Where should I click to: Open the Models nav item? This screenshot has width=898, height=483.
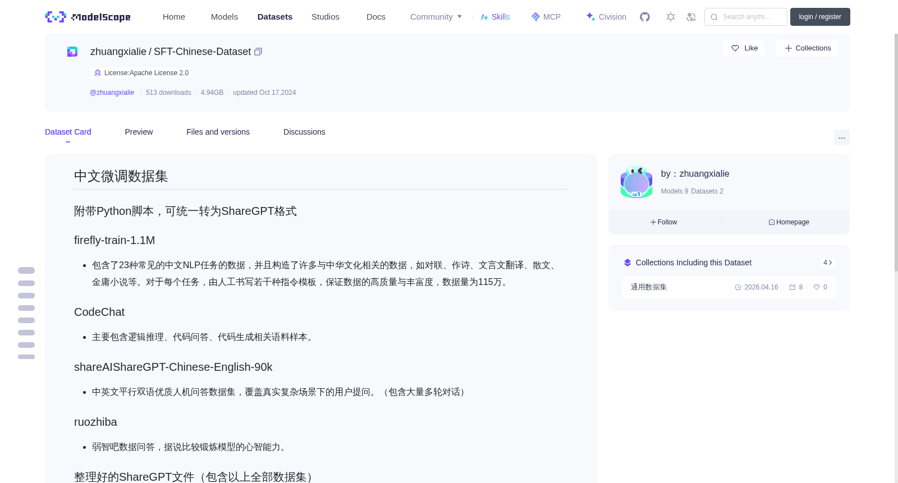224,17
